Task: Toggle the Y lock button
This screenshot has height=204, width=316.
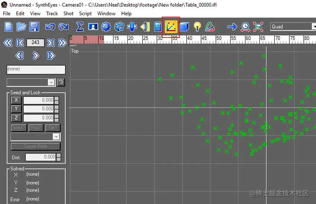Action: click(x=16, y=109)
